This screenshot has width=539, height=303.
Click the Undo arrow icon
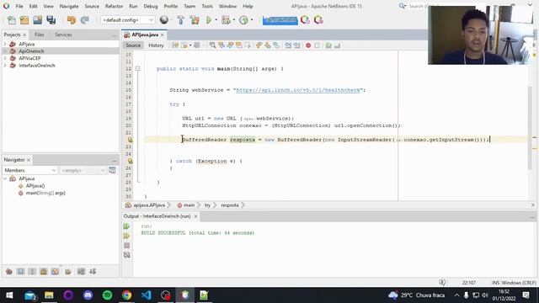[71, 20]
